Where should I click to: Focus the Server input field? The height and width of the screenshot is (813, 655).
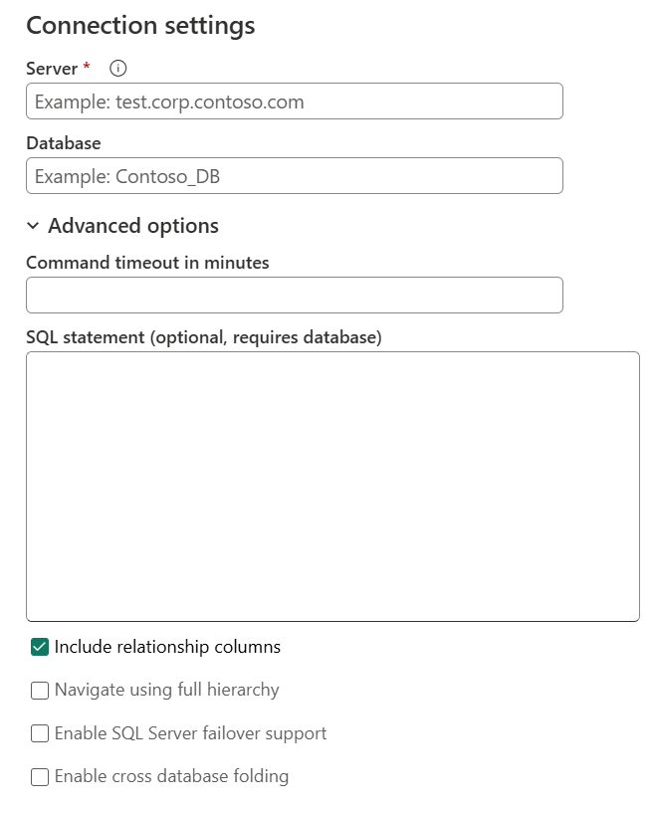(x=295, y=101)
